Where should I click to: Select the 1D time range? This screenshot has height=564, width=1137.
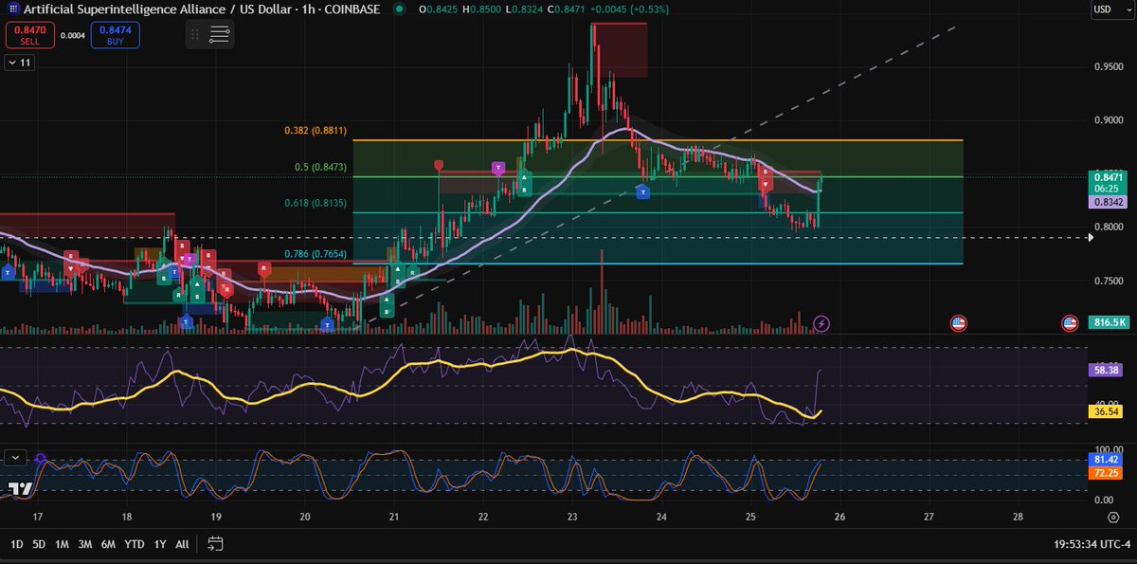click(x=17, y=544)
